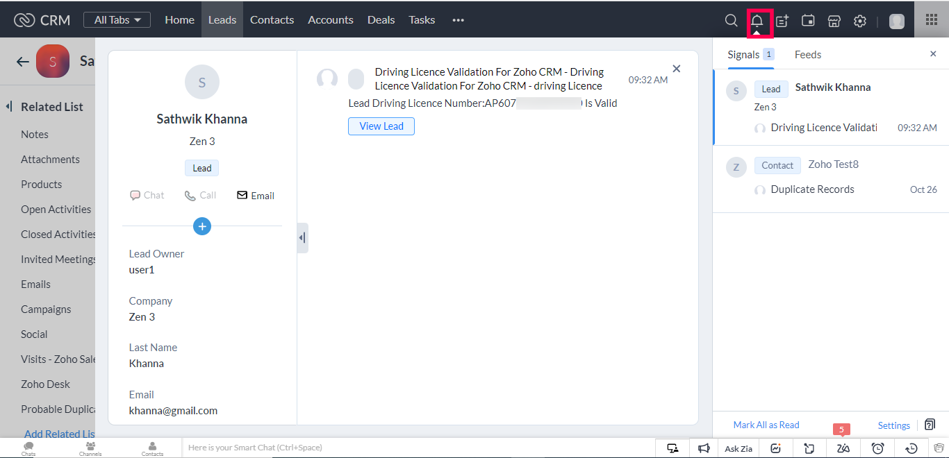Open the help guide icon beside Settings

pos(930,425)
